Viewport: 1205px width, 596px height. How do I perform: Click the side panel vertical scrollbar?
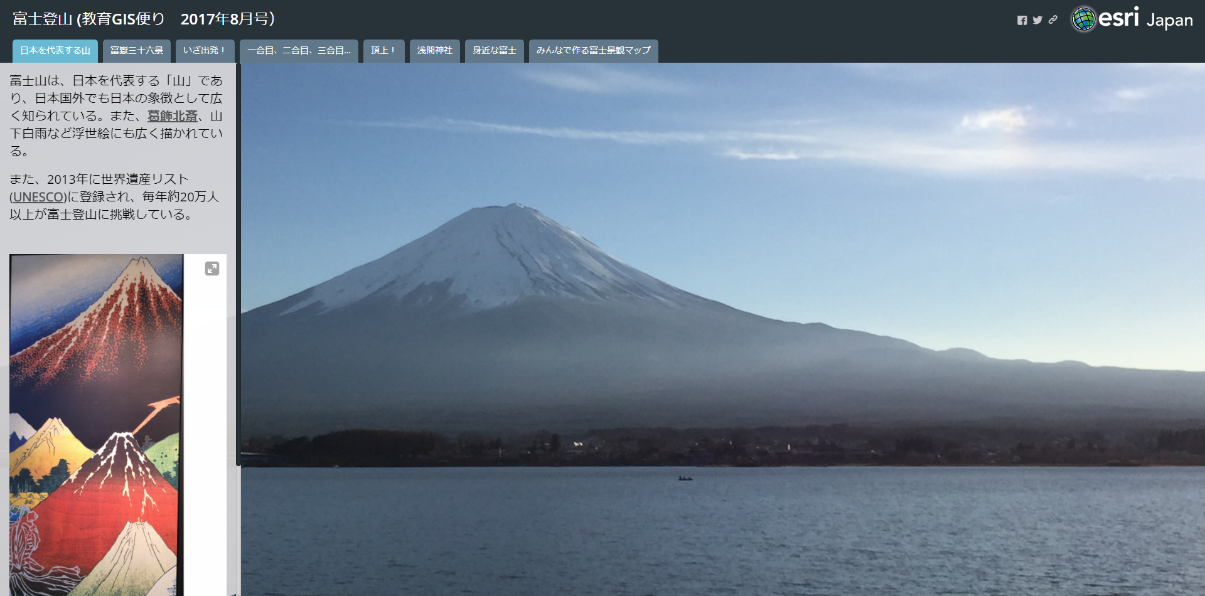238,263
